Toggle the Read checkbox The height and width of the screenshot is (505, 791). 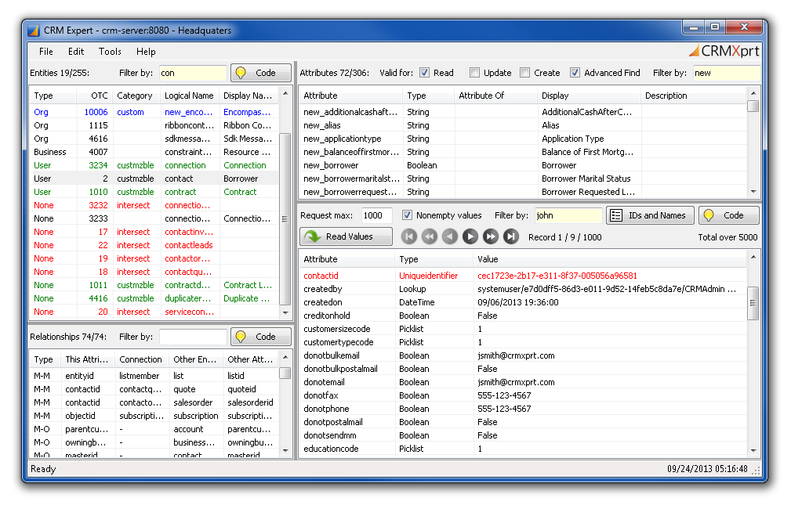[x=425, y=73]
